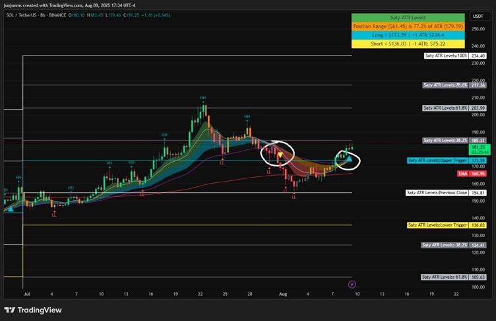Click the Saty ATR Levels:61.8% label
This screenshot has height=321, width=496.
click(445, 108)
